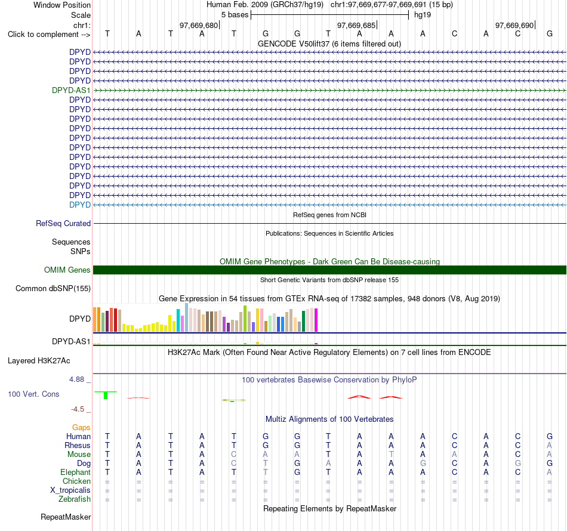Screen dimensions: 567x531
Task: Click the 4.88 upper limit of PhyloP scale
Action: click(x=76, y=379)
